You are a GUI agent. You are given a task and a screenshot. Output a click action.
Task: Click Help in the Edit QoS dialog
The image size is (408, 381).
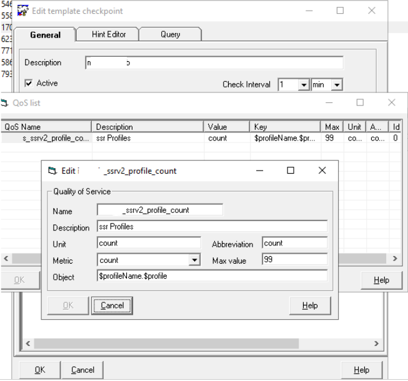click(310, 305)
